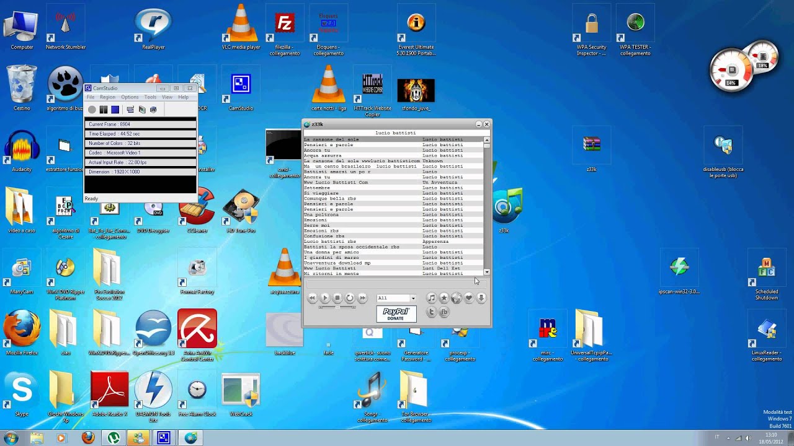Image resolution: width=794 pixels, height=446 pixels.
Task: Click z33k song list scroll down arrow
Action: (x=486, y=272)
